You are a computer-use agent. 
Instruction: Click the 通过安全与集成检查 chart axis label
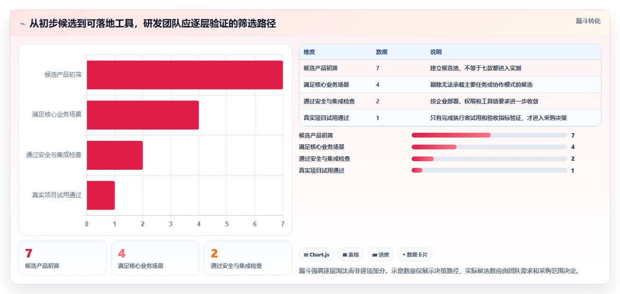[54, 155]
